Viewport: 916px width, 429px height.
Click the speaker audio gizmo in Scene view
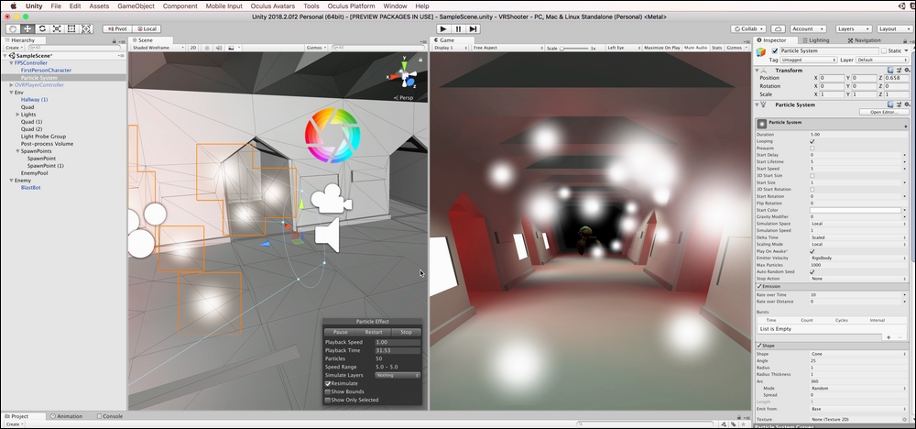point(327,236)
